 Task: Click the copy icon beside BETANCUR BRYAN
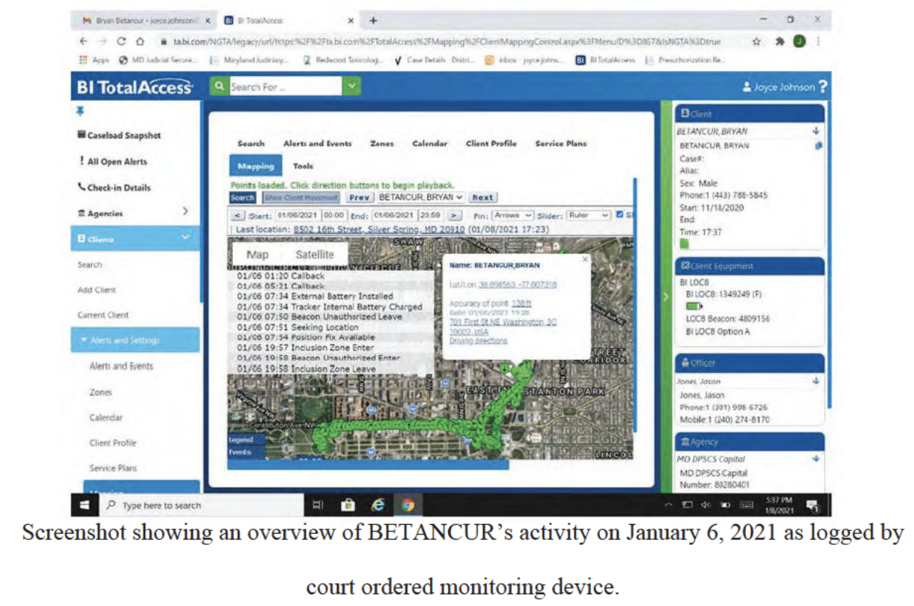coord(818,146)
